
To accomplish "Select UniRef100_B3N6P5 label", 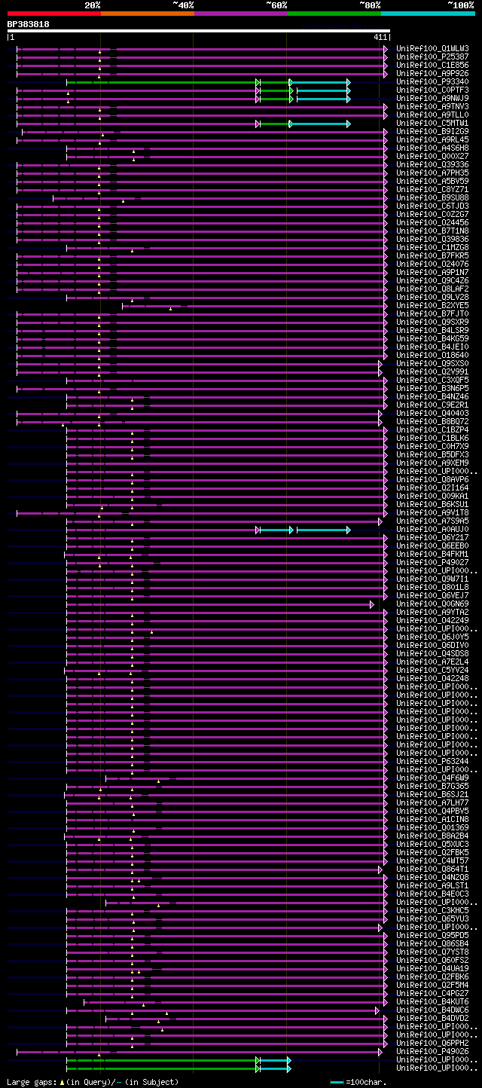I will (x=432, y=388).
